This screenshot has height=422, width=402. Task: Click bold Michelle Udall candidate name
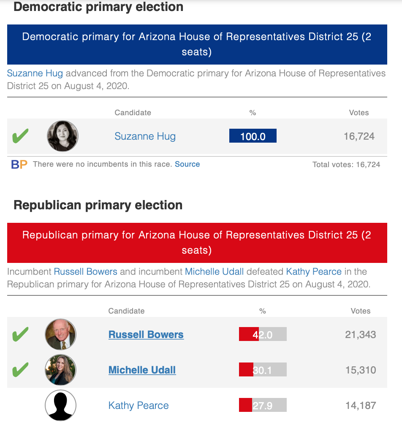[142, 370]
